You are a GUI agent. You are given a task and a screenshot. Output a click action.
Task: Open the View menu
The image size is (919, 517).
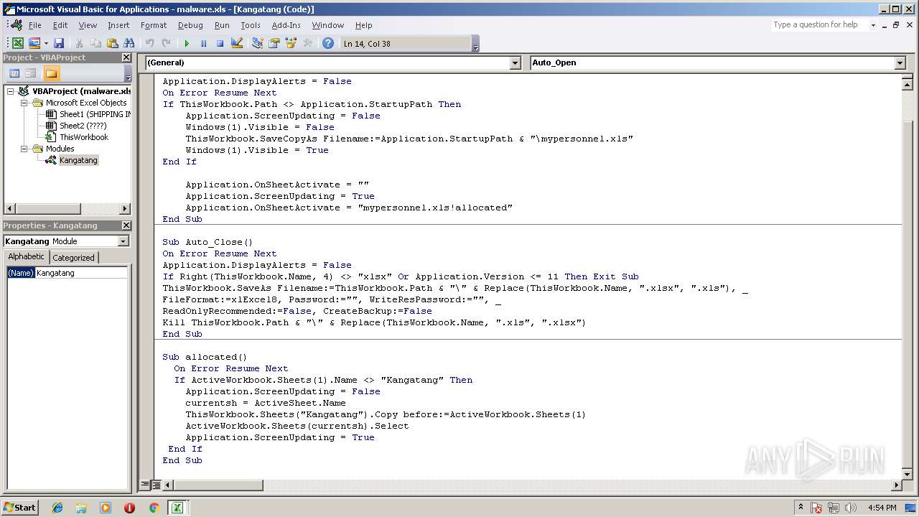[x=88, y=25]
